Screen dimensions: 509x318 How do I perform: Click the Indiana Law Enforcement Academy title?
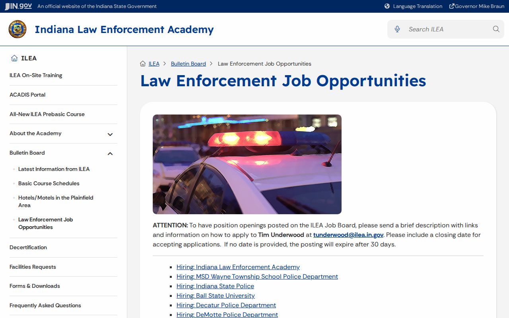point(124,29)
